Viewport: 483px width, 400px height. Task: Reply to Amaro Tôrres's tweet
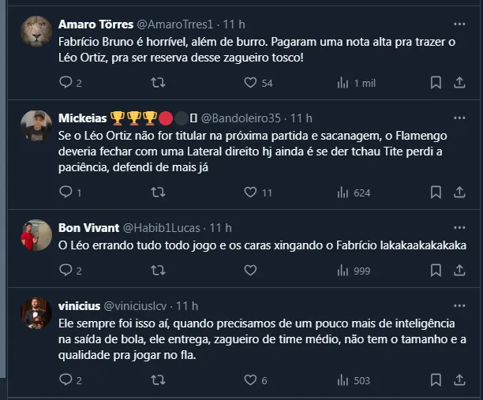(66, 83)
